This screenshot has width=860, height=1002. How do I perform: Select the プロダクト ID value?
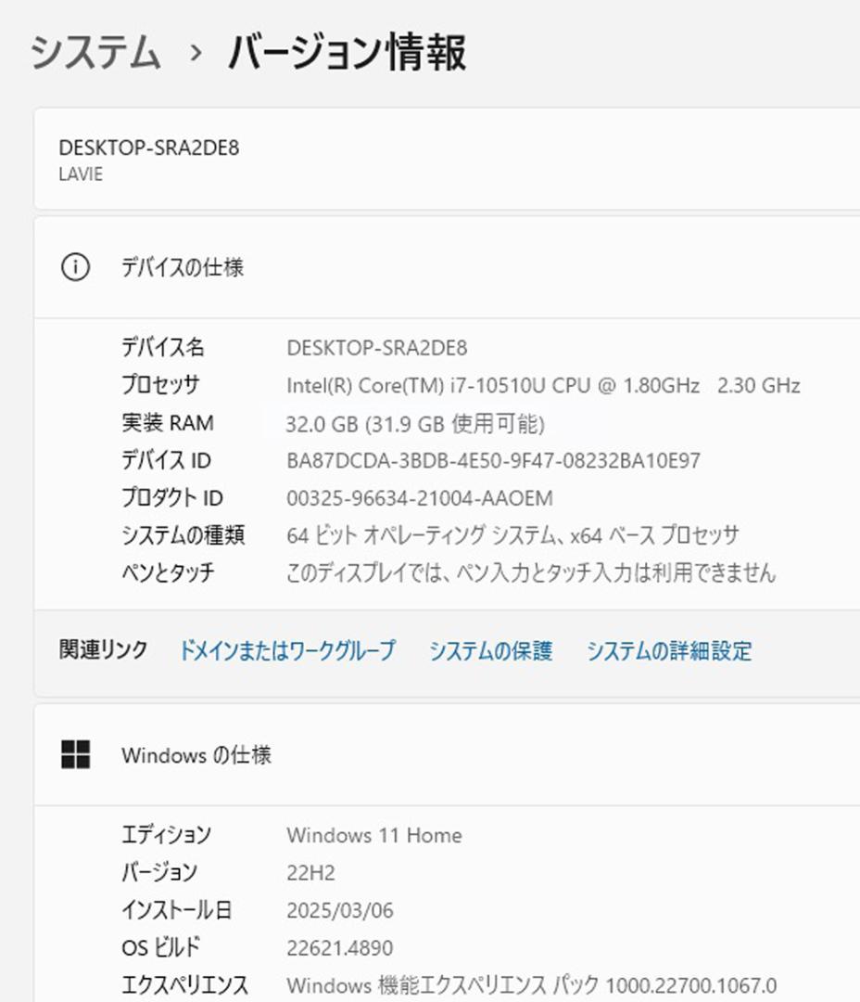419,497
